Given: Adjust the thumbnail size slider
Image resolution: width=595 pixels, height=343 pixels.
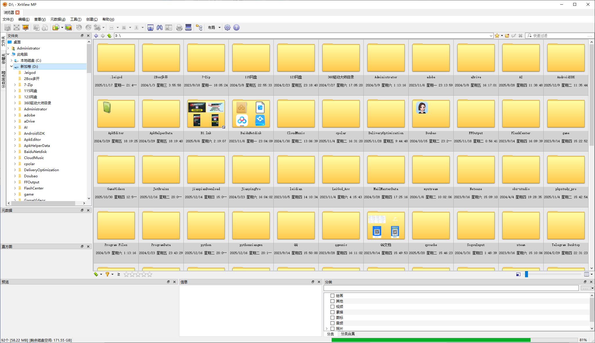Looking at the screenshot, I should (x=526, y=274).
